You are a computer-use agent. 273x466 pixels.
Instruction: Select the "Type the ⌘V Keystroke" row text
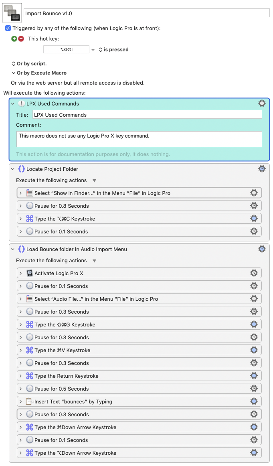tap(63, 351)
